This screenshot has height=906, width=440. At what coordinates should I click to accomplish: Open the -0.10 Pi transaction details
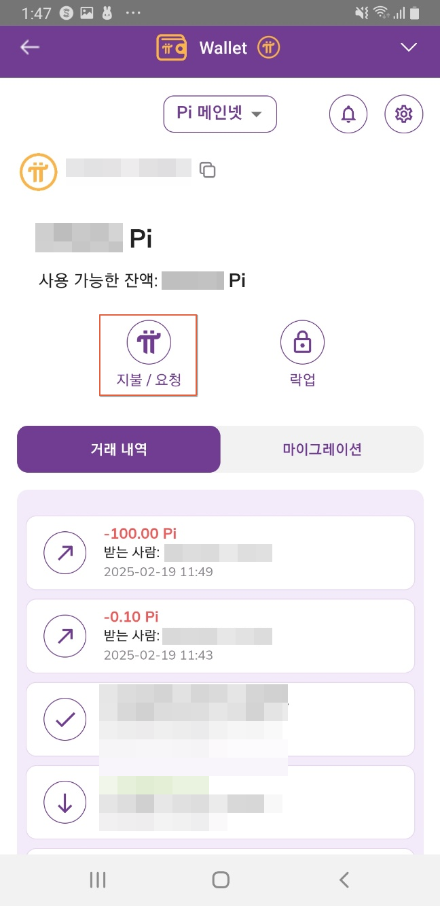click(220, 636)
